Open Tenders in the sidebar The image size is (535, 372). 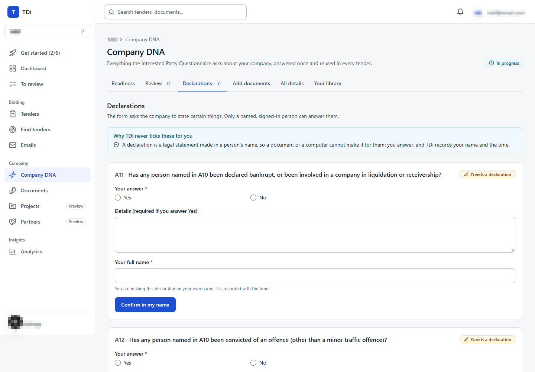47,114
